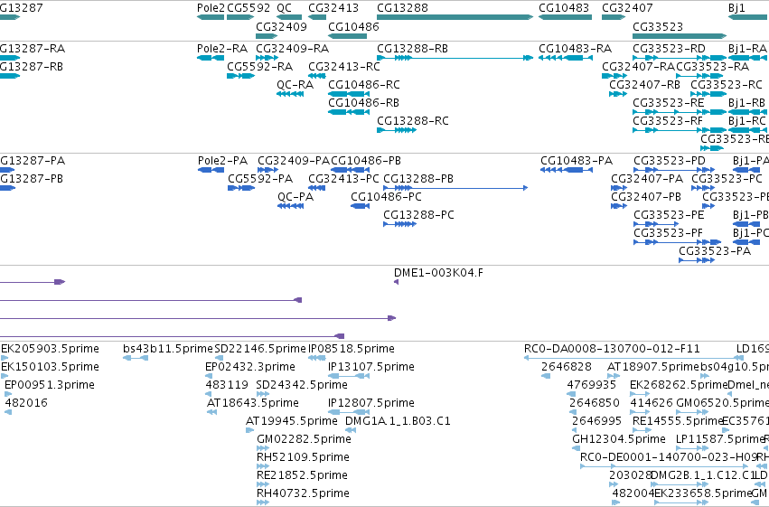Open the CG10486-RC transcript label
Screen dimensions: 769x507
pyautogui.click(x=364, y=85)
